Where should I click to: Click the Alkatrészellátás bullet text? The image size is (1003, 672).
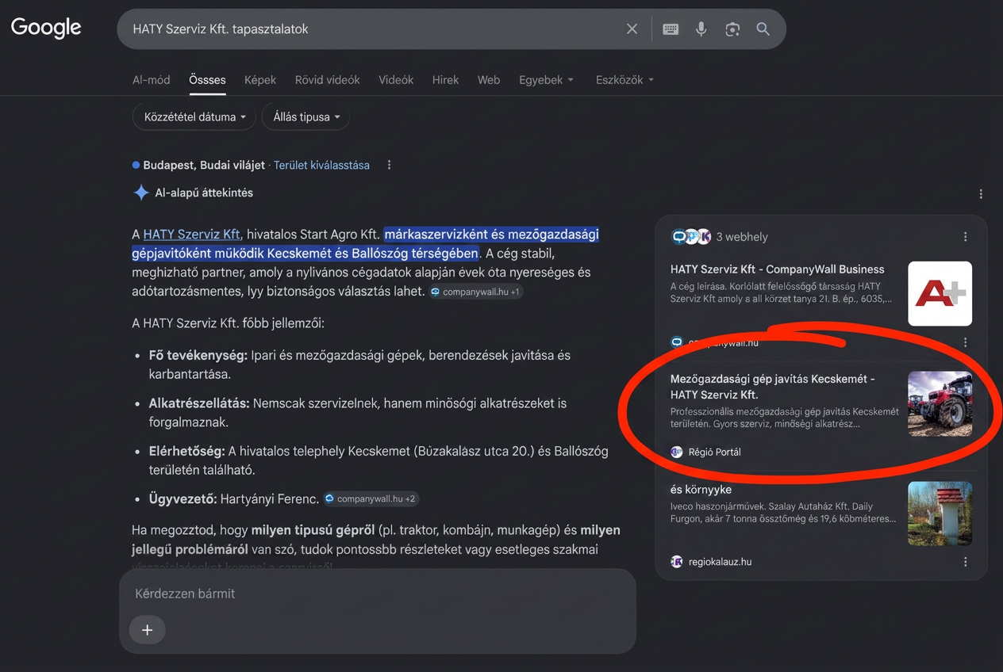point(358,413)
